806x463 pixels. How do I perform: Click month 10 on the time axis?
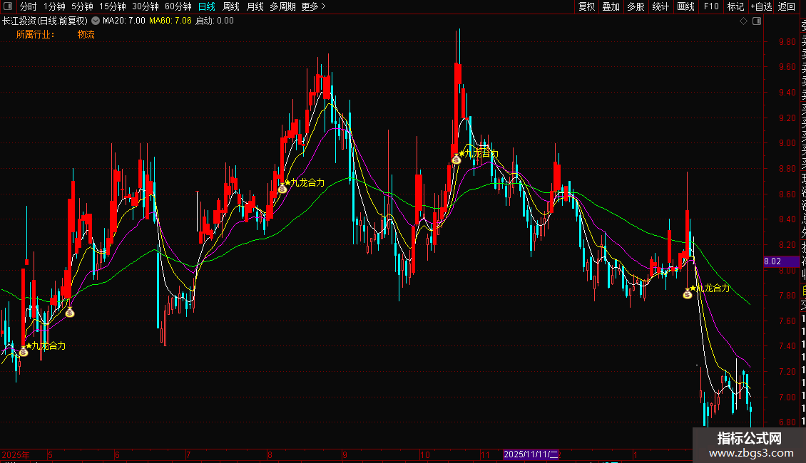pos(424,454)
